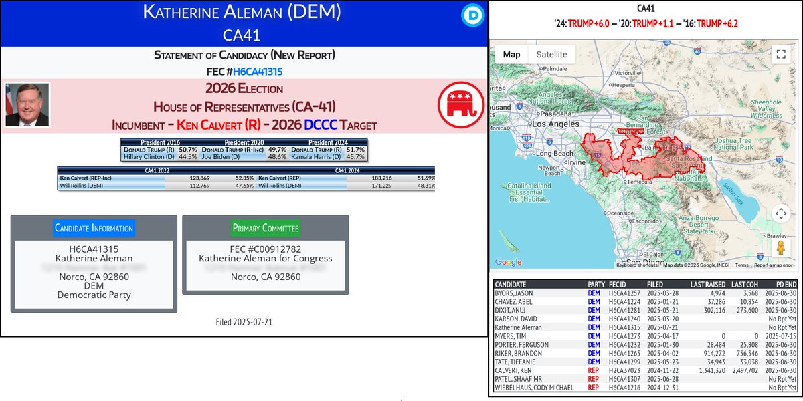Select the DIXIT, ANUJ candidate row
803x401 pixels.
646,310
